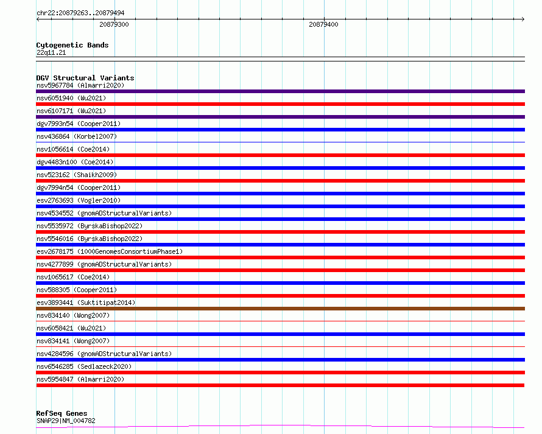
Task: Select the red bar under nsv588305
Action: click(x=280, y=296)
